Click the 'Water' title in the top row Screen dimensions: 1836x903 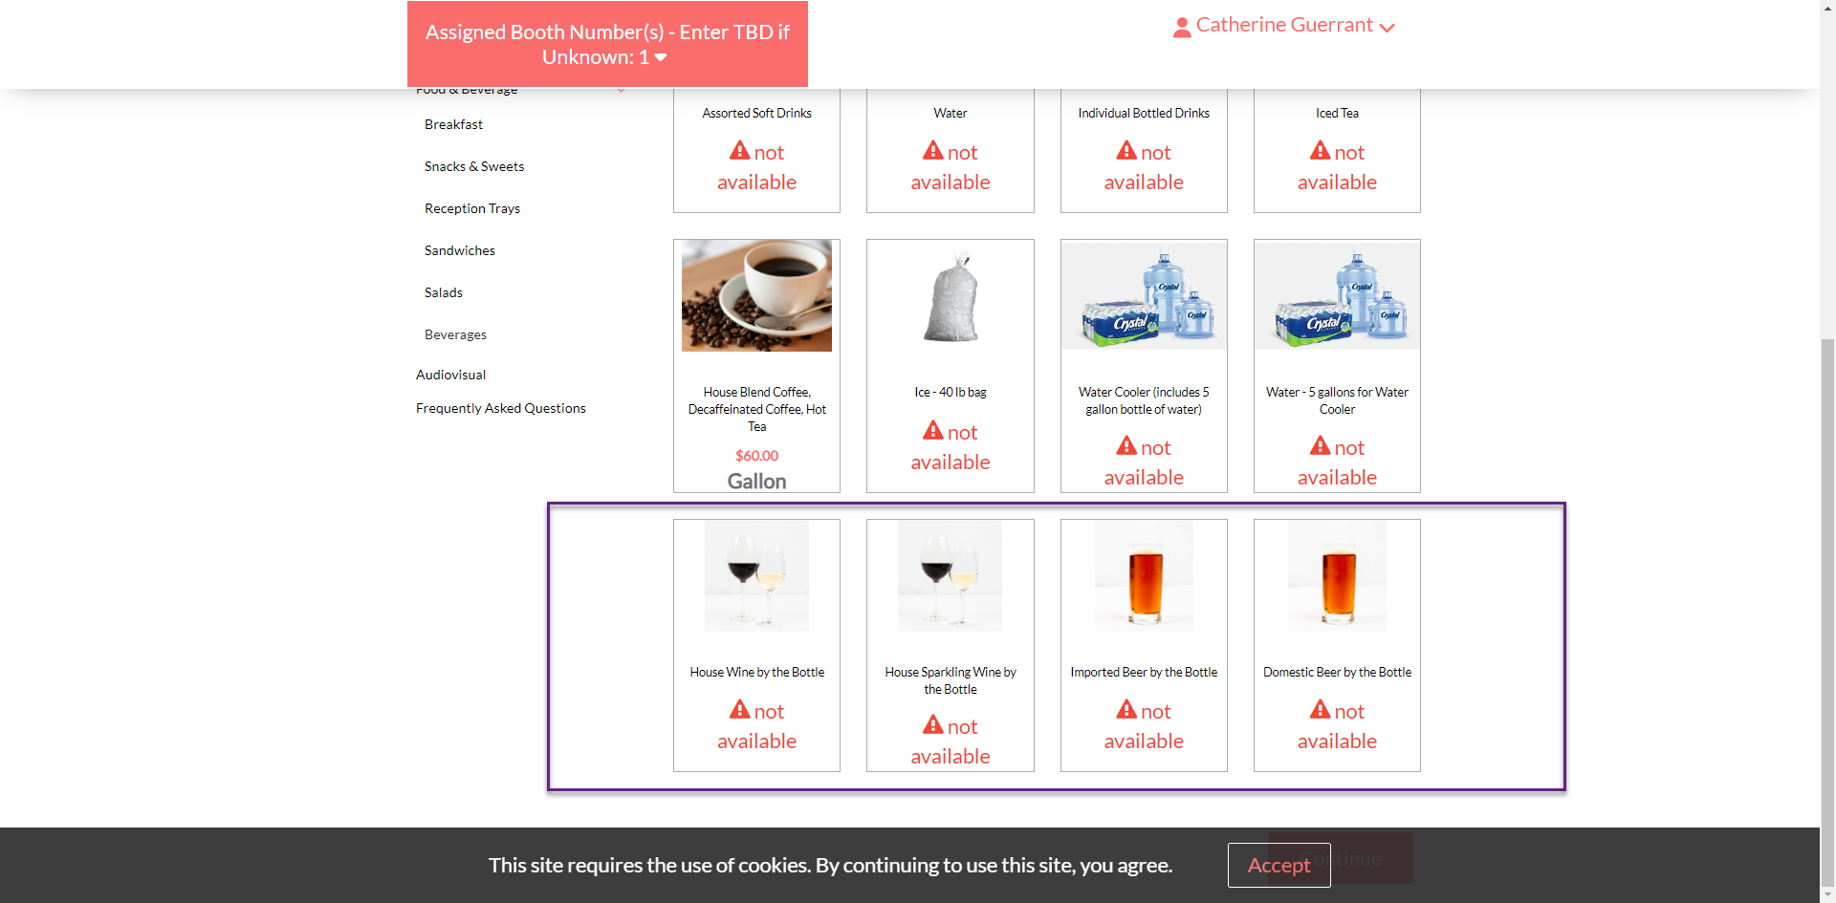coord(951,113)
